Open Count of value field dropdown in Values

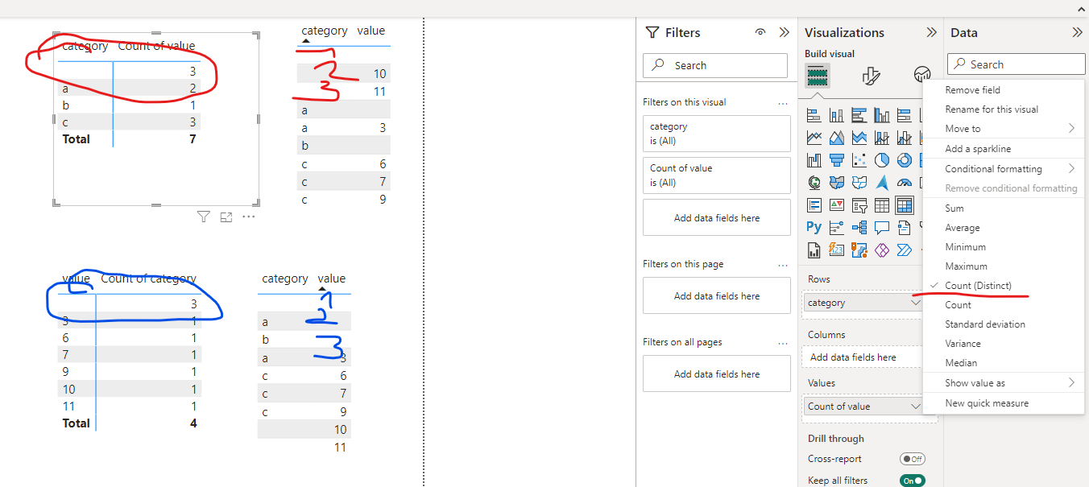pyautogui.click(x=915, y=407)
